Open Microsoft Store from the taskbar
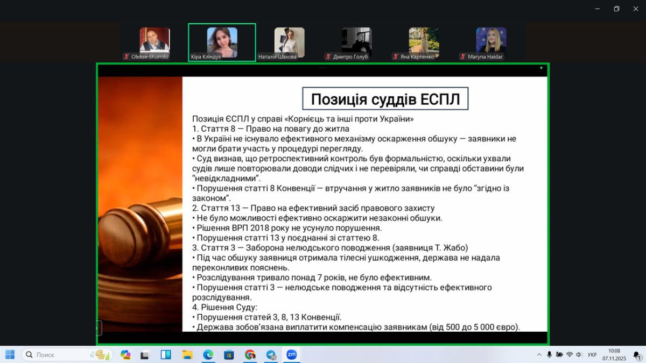The width and height of the screenshot is (646, 363). click(229, 354)
